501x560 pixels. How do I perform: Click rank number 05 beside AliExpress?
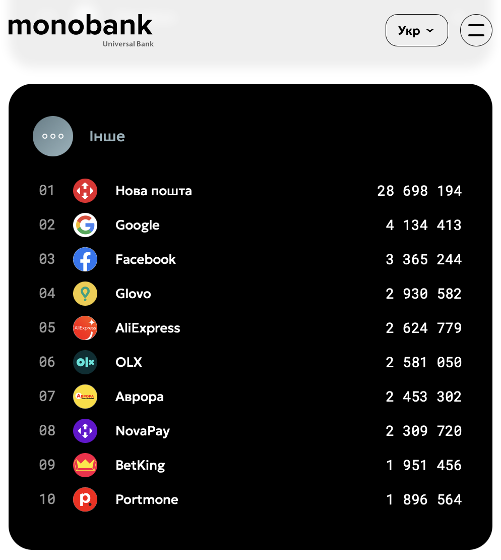pos(47,328)
